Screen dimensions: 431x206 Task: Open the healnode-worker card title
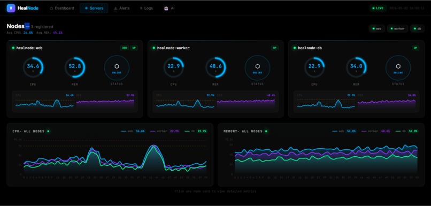173,48
